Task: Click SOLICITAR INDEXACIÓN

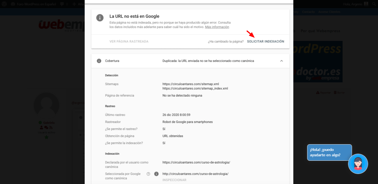Action: click(266, 41)
